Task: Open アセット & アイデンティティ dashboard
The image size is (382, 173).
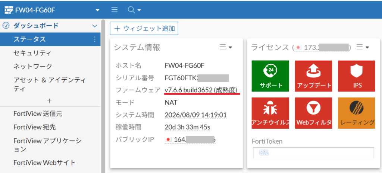Action: (50, 84)
